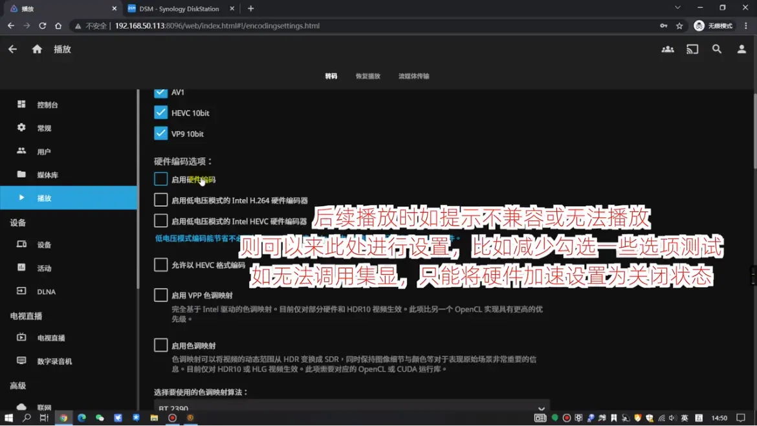
Task: Switch to the 流媒体传输 tab
Action: tap(413, 76)
